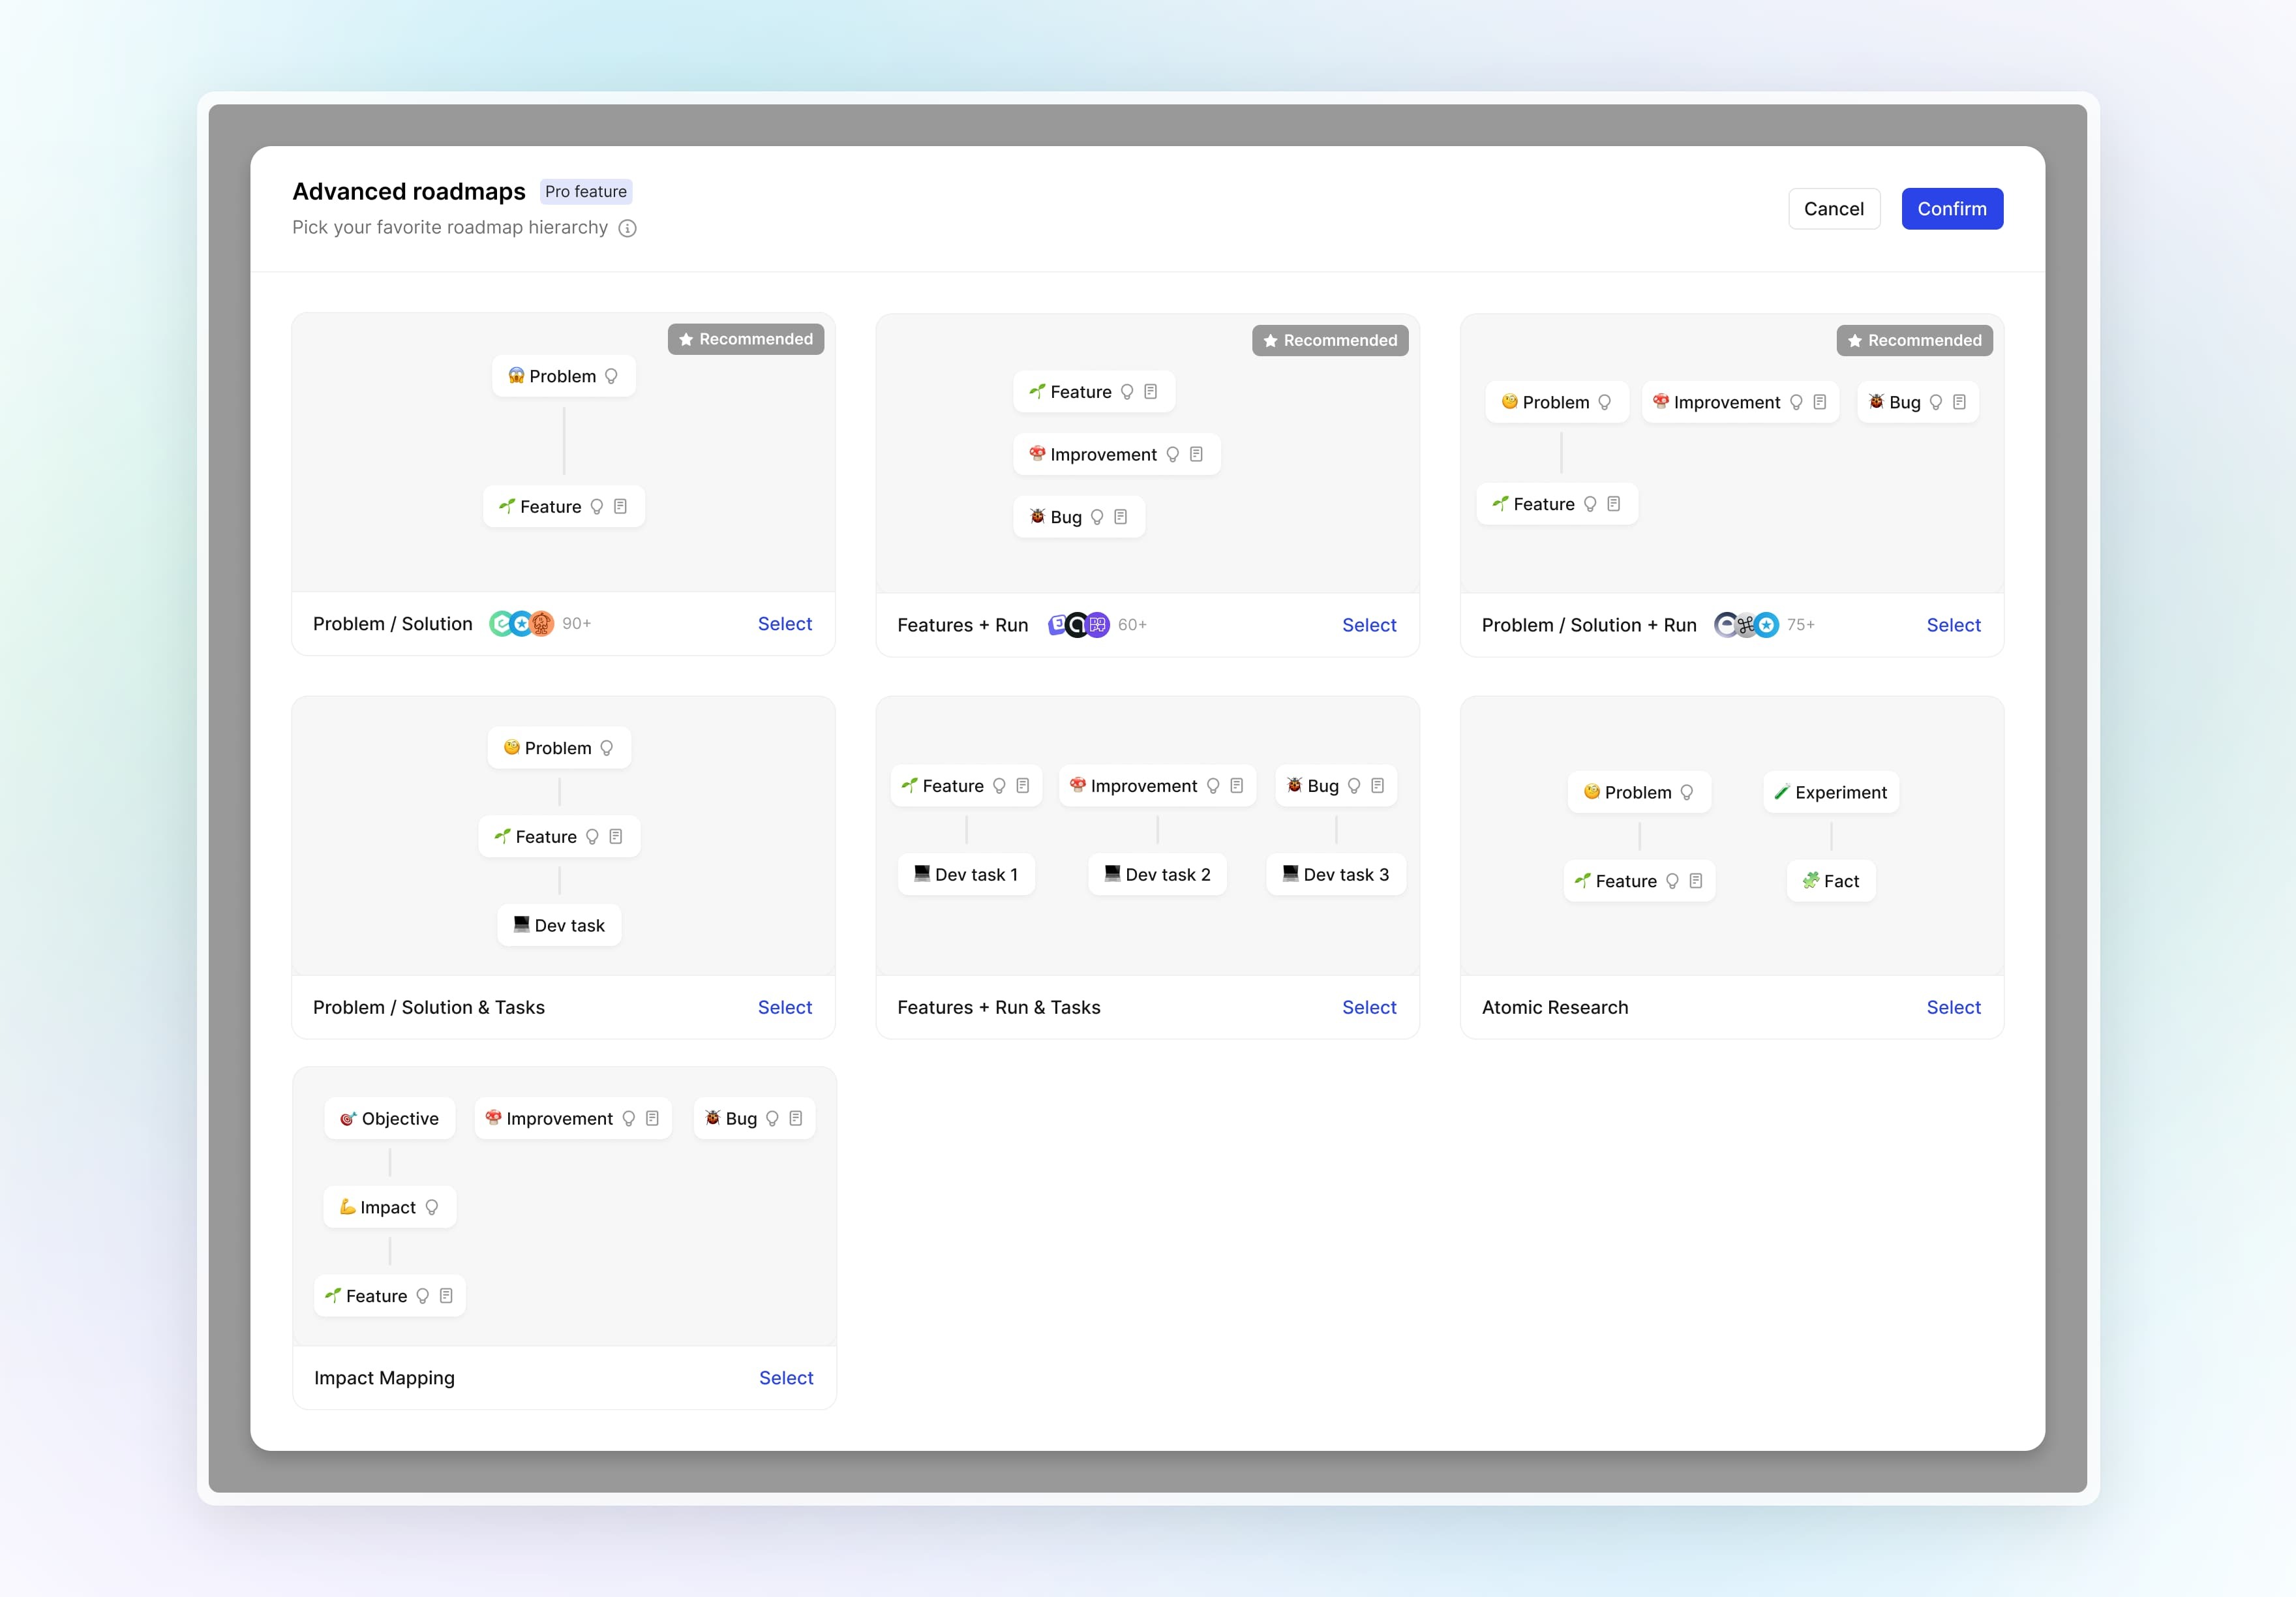Screen dimensions: 2296x1597
Task: Click the Cancel button
Action: (x=1833, y=209)
